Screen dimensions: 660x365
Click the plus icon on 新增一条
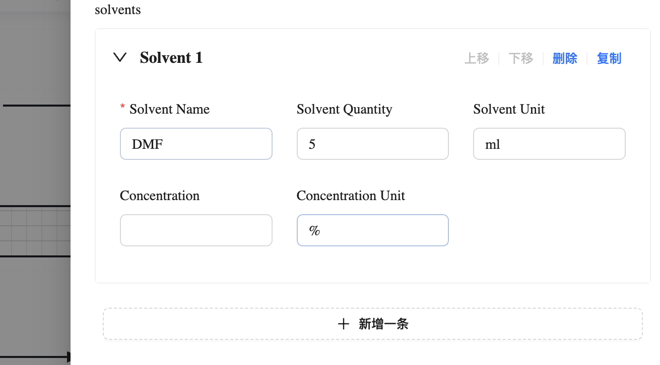pyautogui.click(x=344, y=324)
